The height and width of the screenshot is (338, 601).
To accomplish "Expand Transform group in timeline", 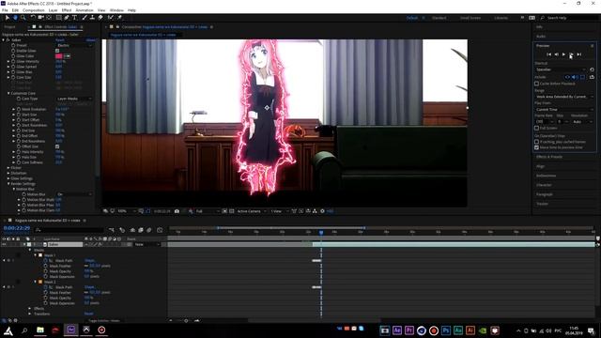I will [30, 314].
